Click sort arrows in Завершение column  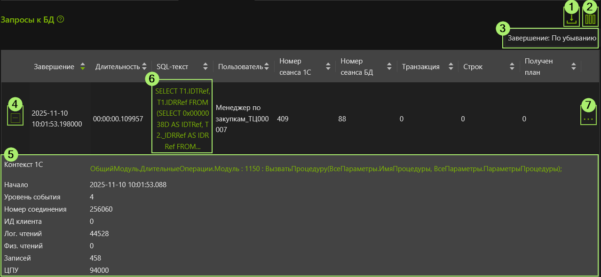coord(83,67)
